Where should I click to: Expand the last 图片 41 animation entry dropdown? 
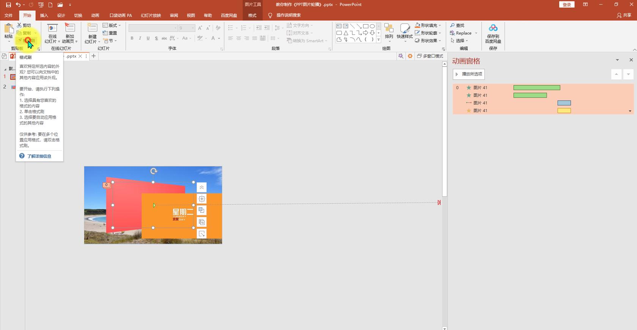point(630,111)
